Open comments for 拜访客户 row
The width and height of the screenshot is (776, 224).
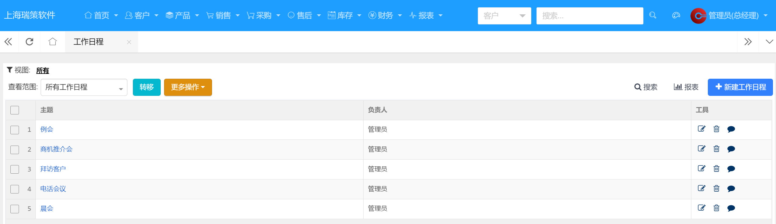tap(731, 169)
